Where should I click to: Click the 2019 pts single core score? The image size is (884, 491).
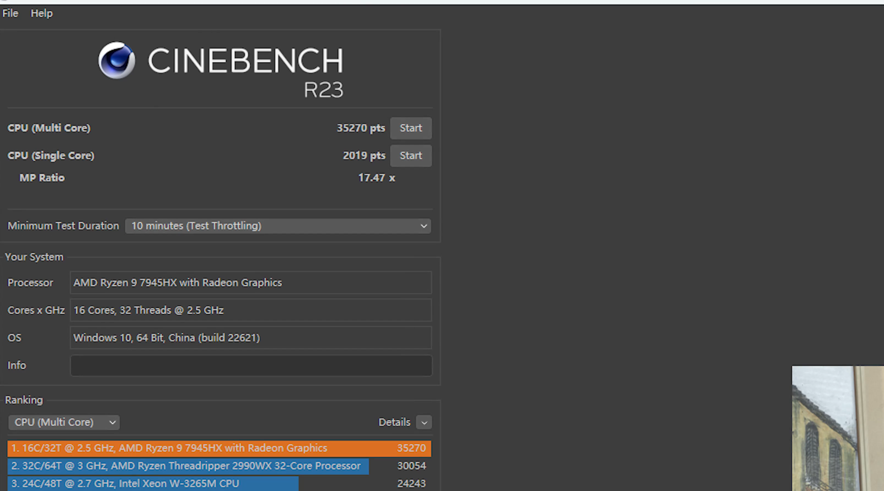[364, 155]
